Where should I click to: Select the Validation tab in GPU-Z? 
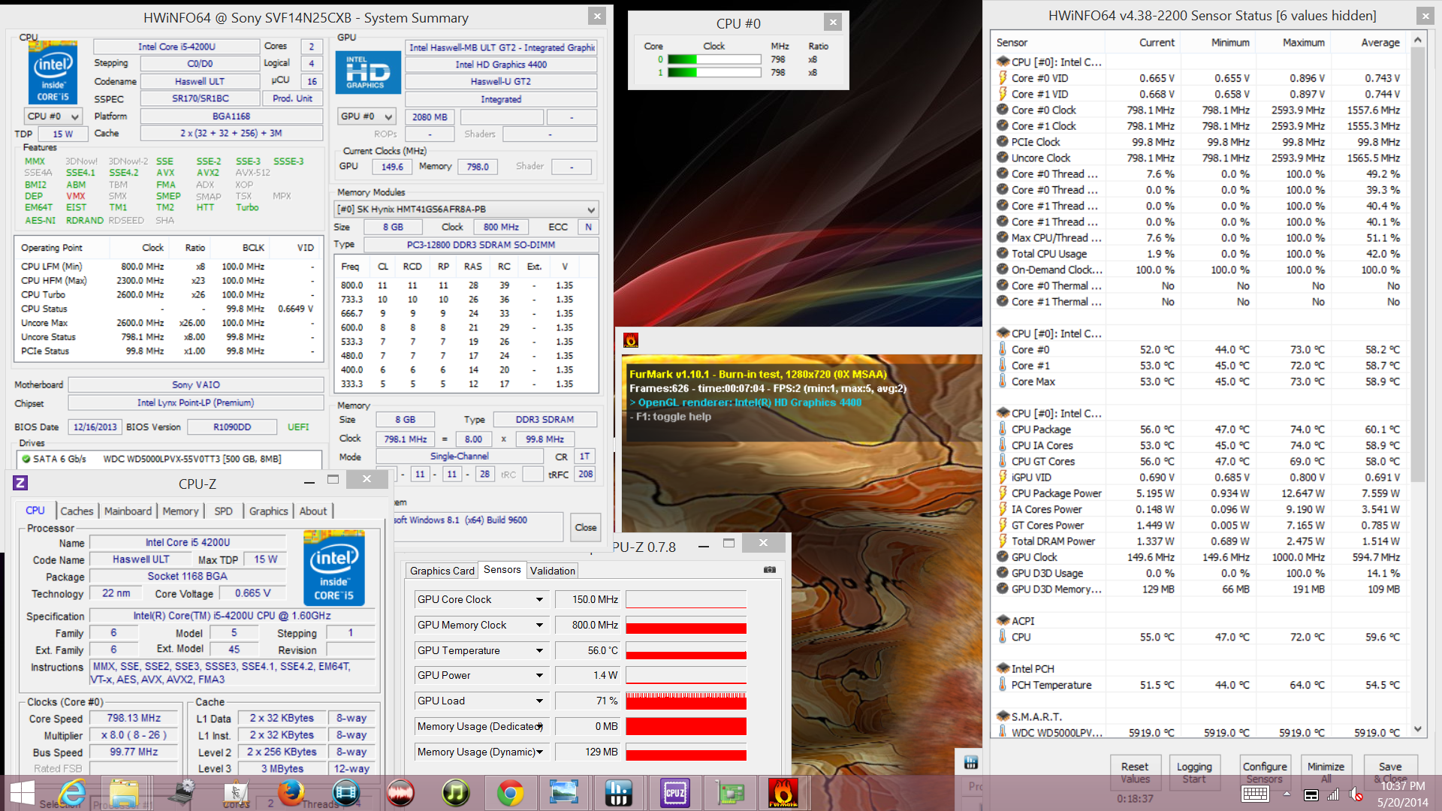click(x=552, y=571)
